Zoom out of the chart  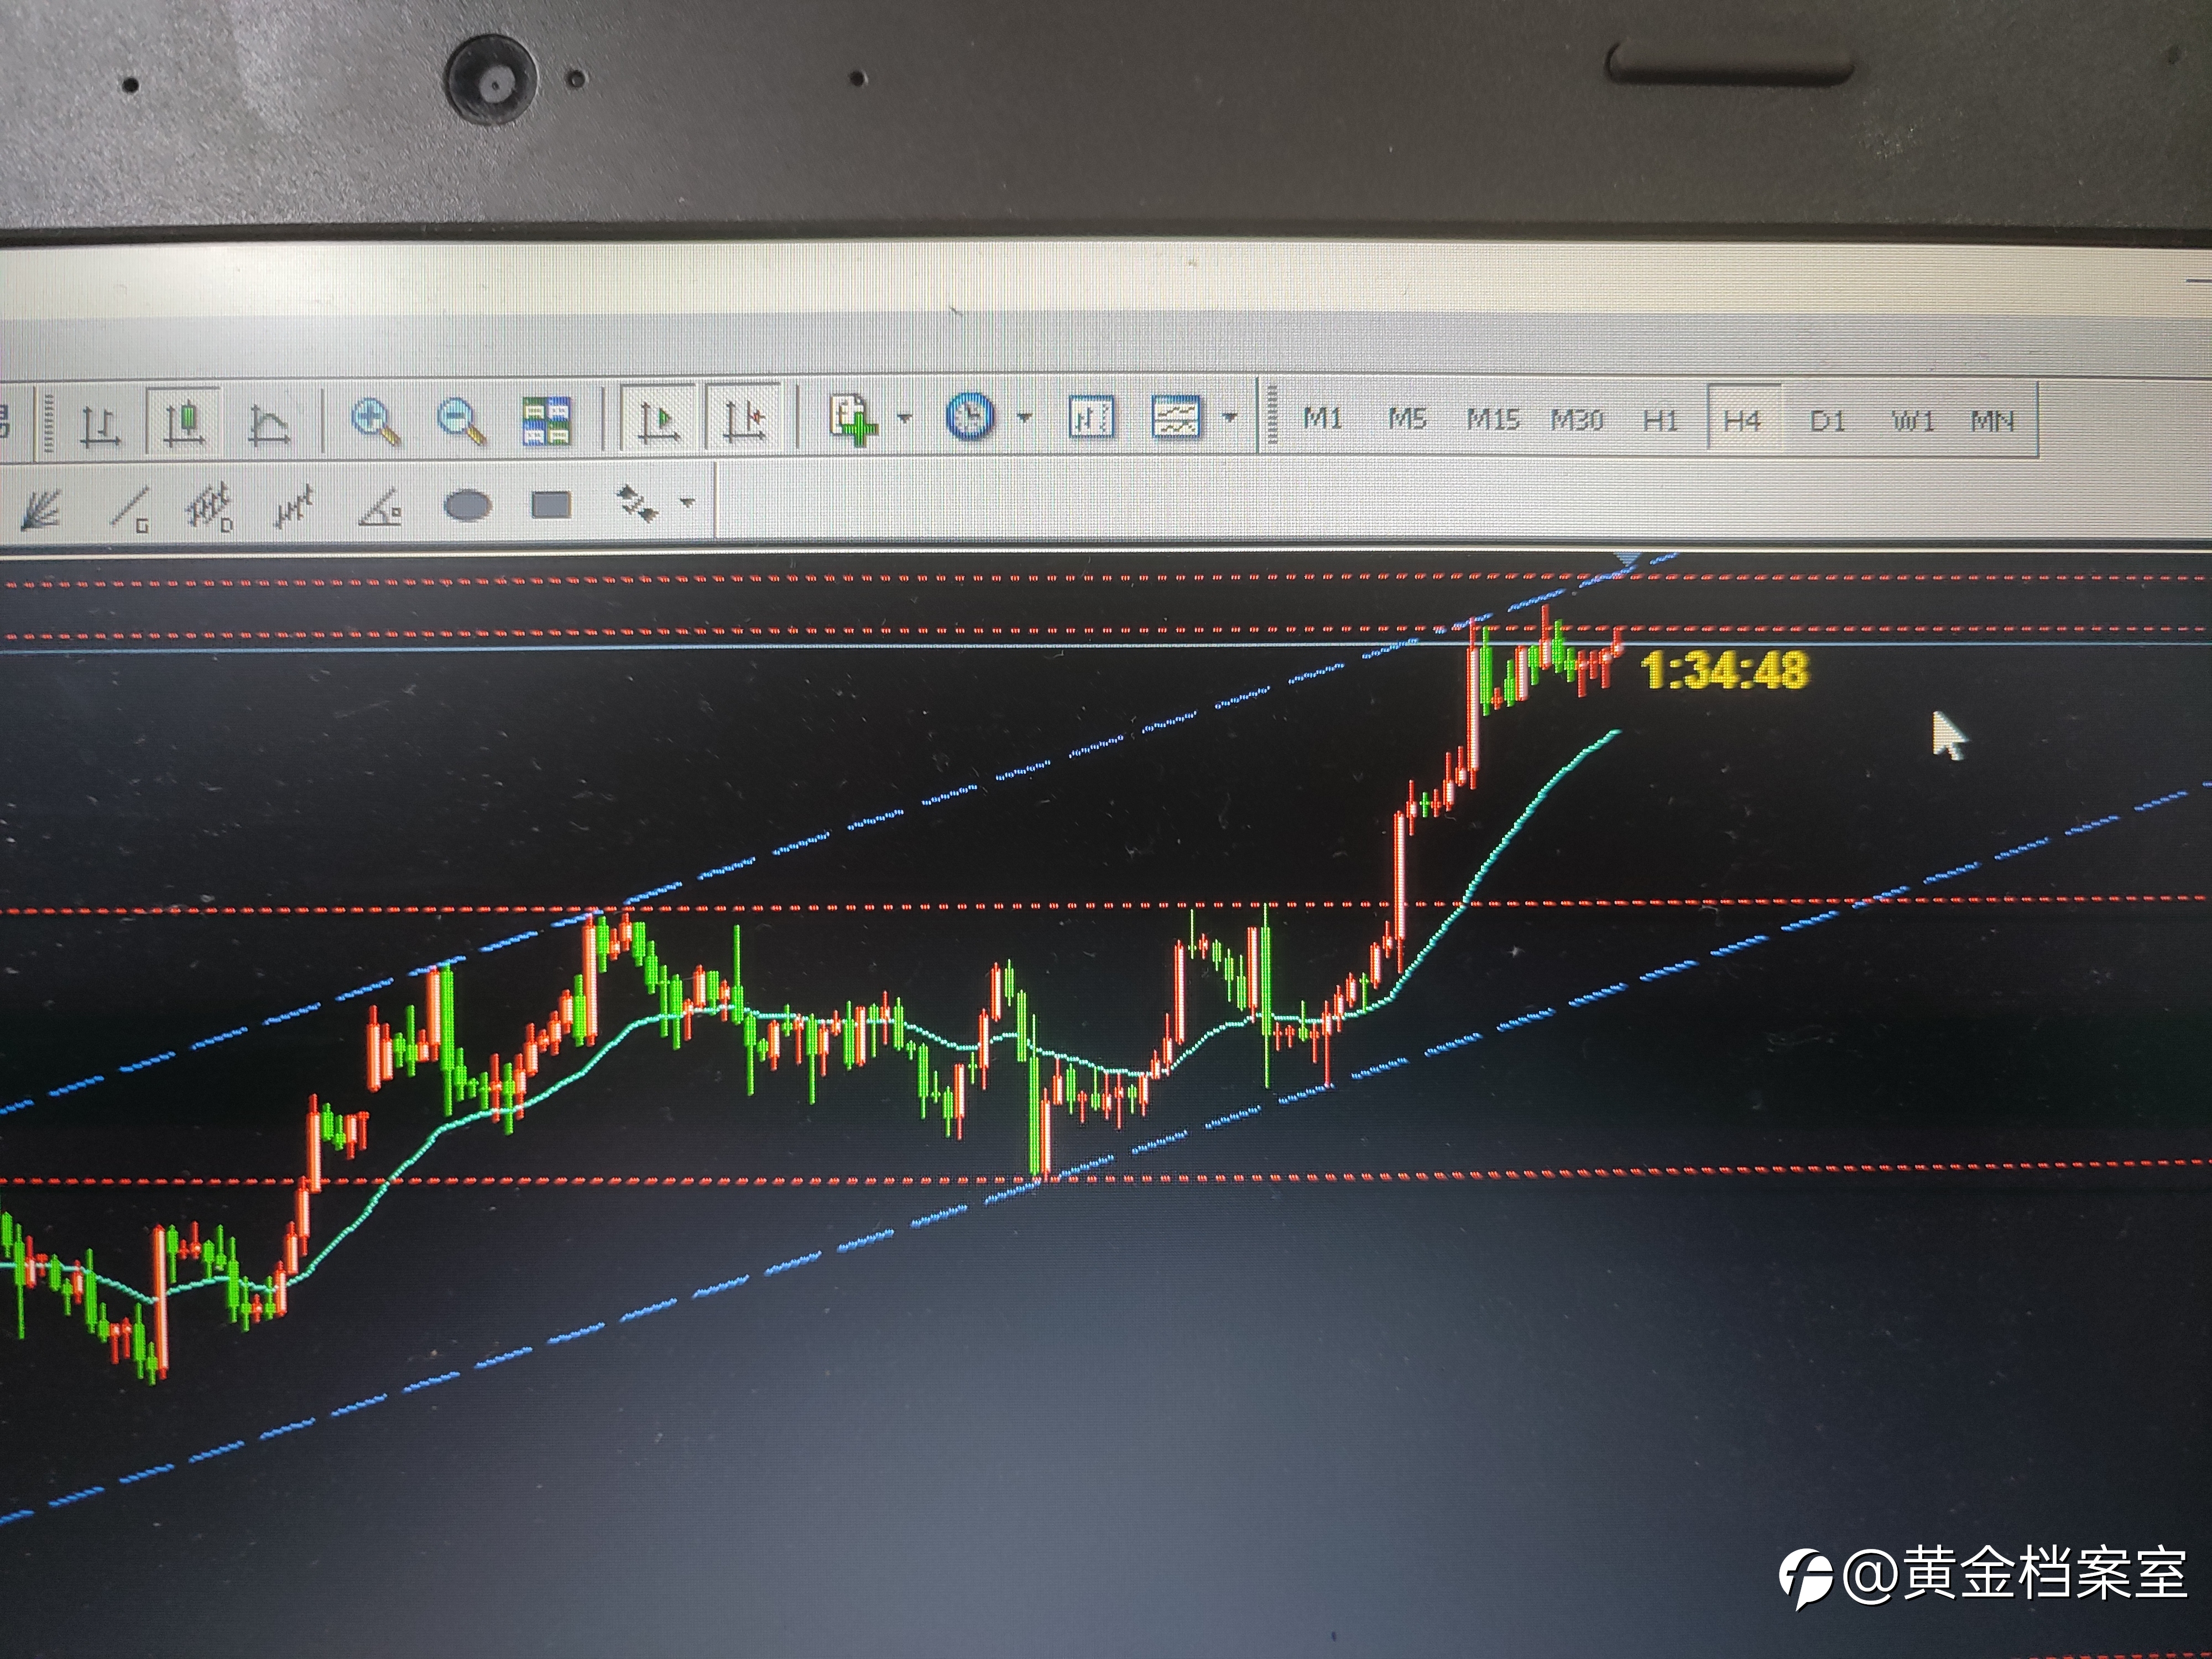coord(461,421)
